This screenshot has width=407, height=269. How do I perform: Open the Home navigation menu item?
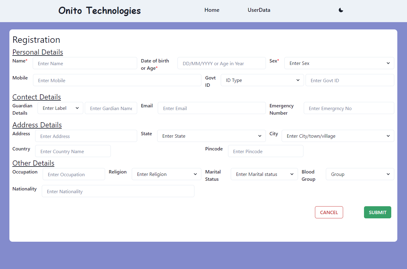[x=212, y=10]
